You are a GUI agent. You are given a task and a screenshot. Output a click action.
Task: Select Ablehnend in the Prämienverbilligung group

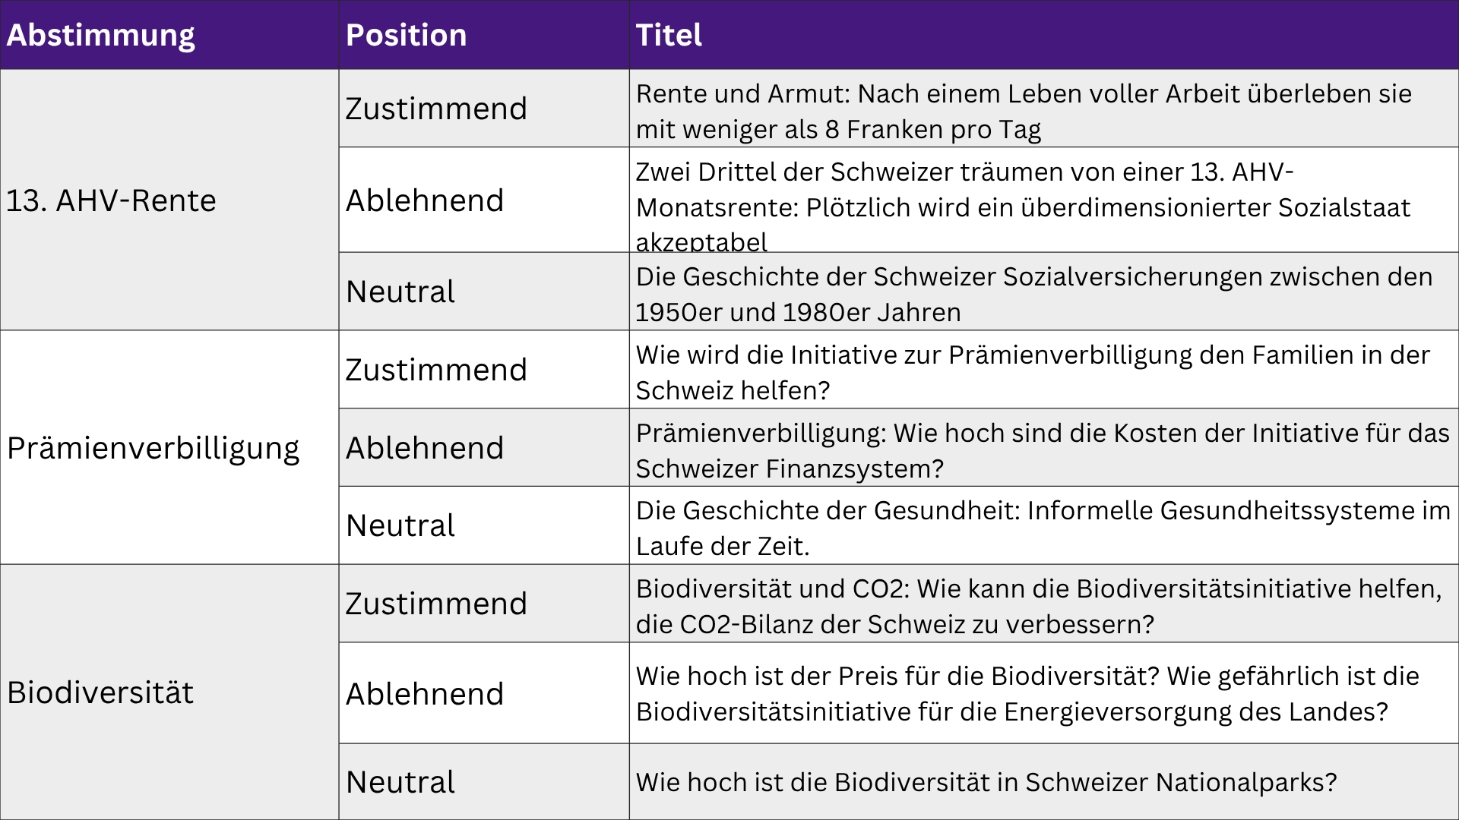pos(425,448)
